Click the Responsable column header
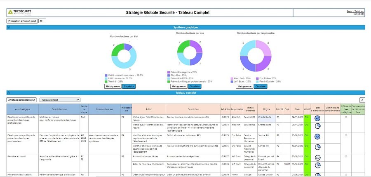Screen dimensions: 371x177 [237, 109]
